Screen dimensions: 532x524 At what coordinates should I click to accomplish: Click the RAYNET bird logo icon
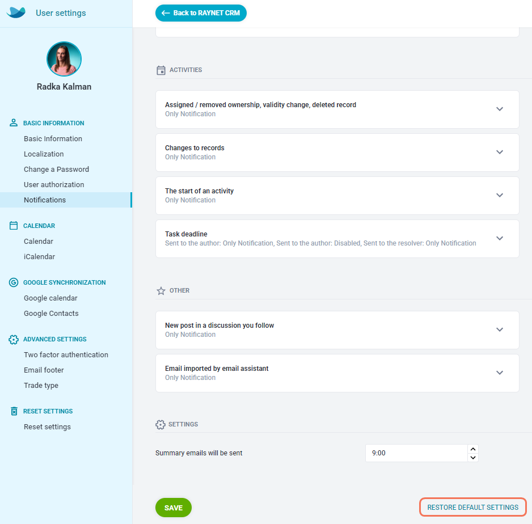pyautogui.click(x=16, y=12)
